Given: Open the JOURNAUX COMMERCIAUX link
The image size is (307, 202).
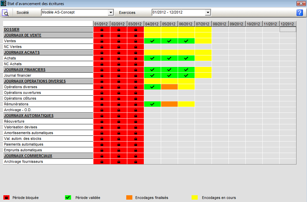Looking at the screenshot, I should 28,156.
